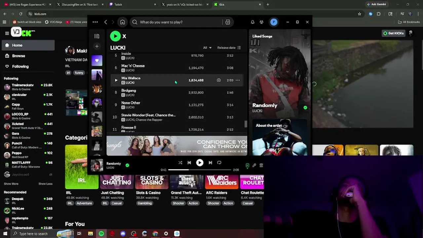Skip to next track
423x238 pixels.
[x=210, y=163]
